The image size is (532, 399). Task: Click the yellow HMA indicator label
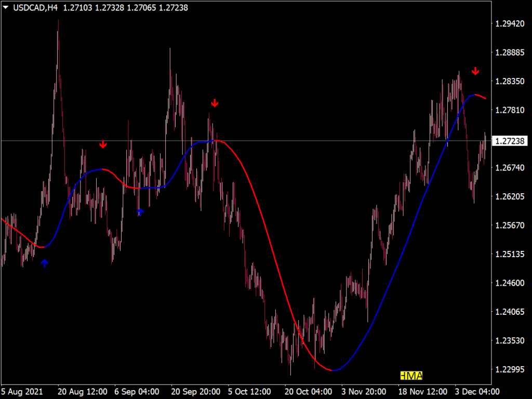point(410,375)
